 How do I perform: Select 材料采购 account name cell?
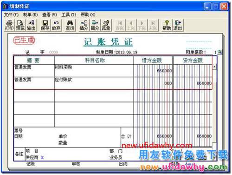94,71
